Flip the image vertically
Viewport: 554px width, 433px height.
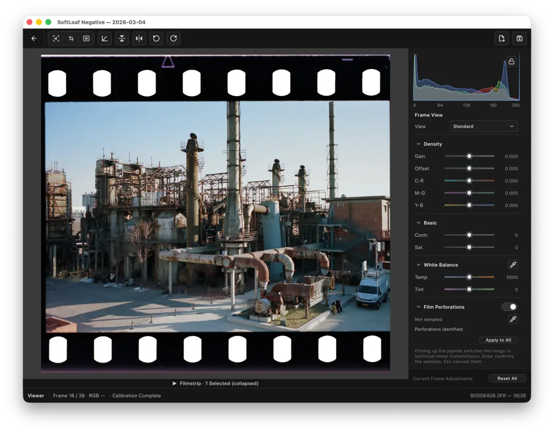click(x=122, y=38)
